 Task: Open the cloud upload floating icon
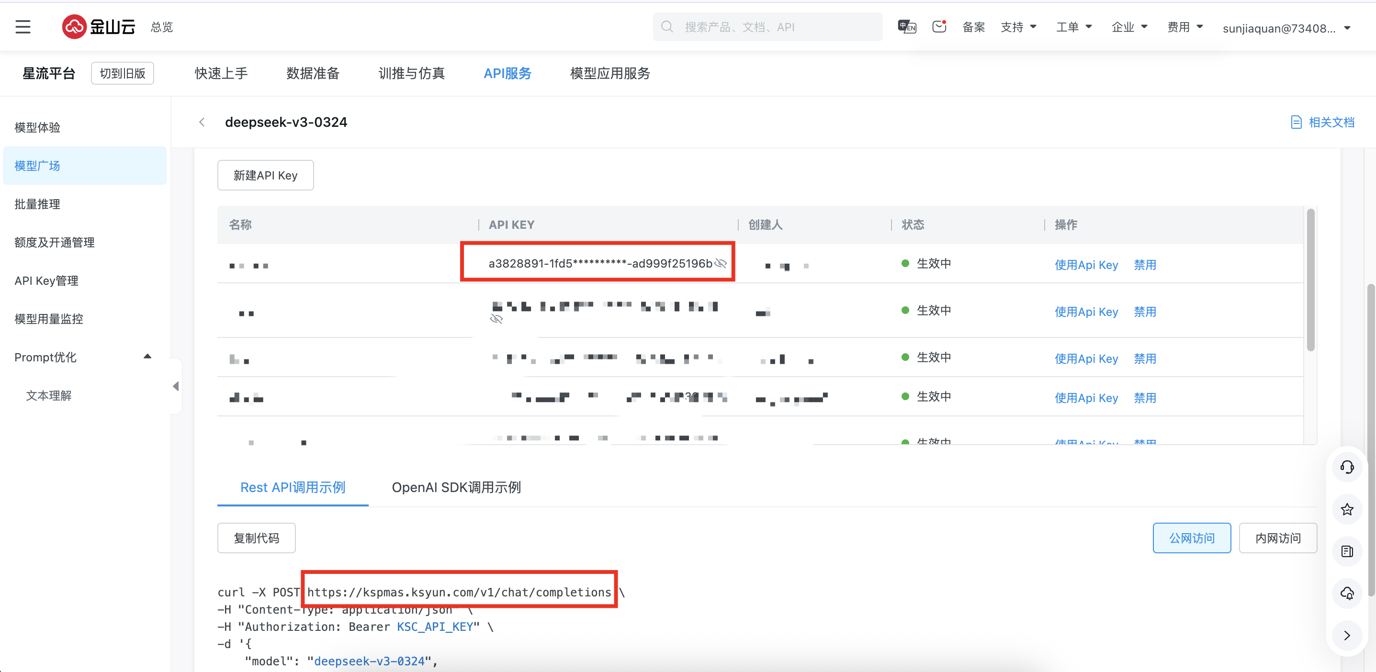(x=1347, y=593)
